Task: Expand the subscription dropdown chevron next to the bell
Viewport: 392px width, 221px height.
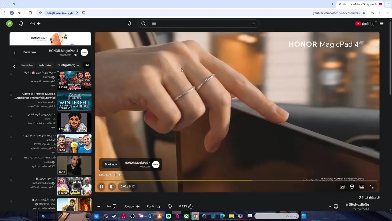Action: [x=330, y=207]
